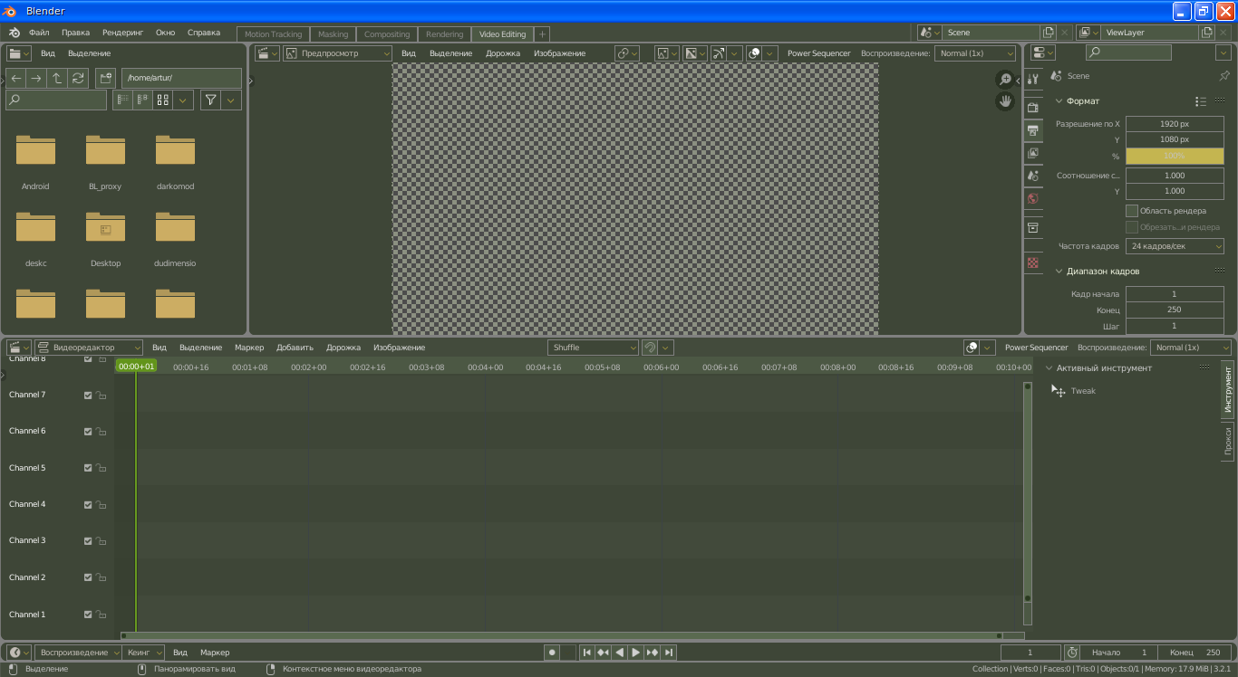Click the green 00:00+01 playhead marker
Image resolution: width=1238 pixels, height=677 pixels.
[x=136, y=367]
